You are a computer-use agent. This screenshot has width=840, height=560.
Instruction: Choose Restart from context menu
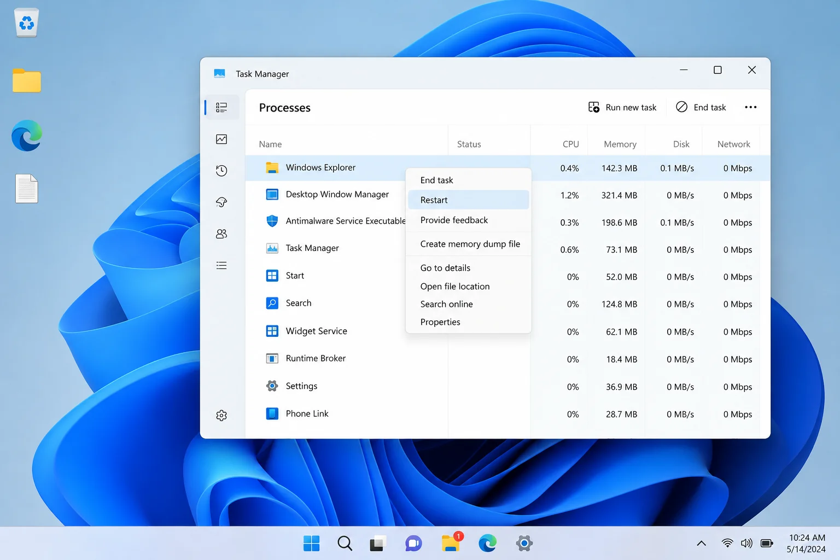pos(469,200)
